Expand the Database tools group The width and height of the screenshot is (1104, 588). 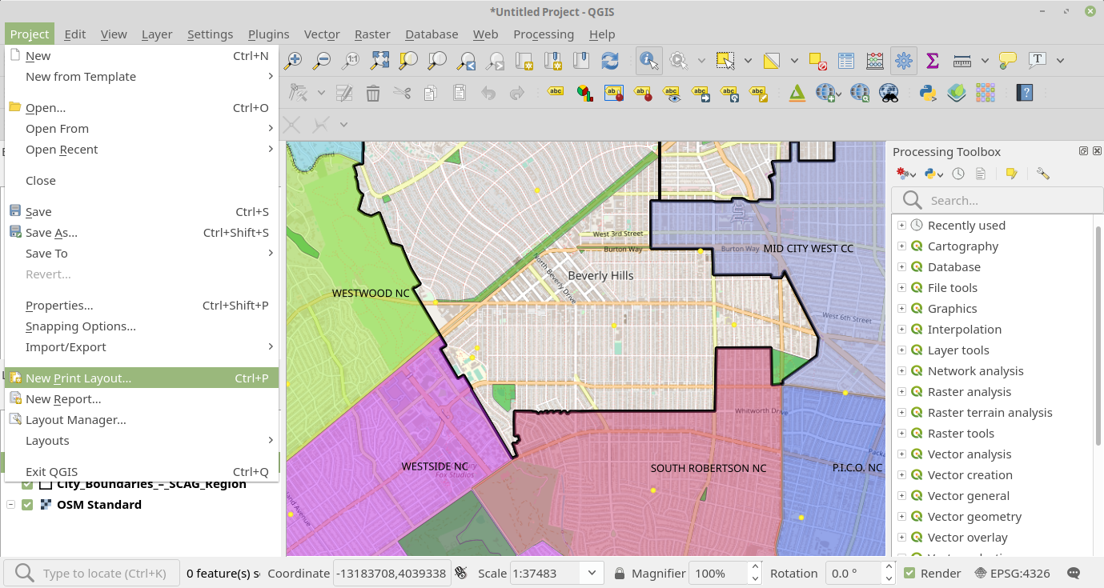point(901,267)
